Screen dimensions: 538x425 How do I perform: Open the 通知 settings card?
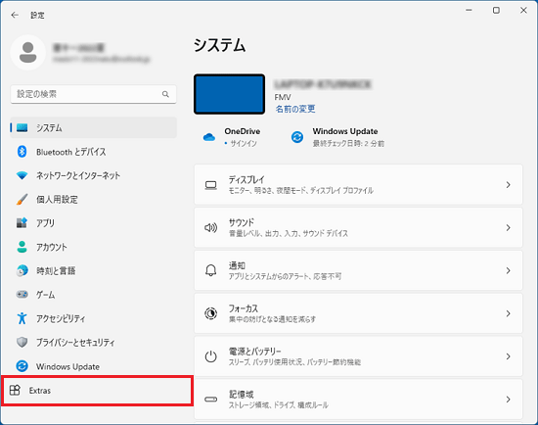358,270
